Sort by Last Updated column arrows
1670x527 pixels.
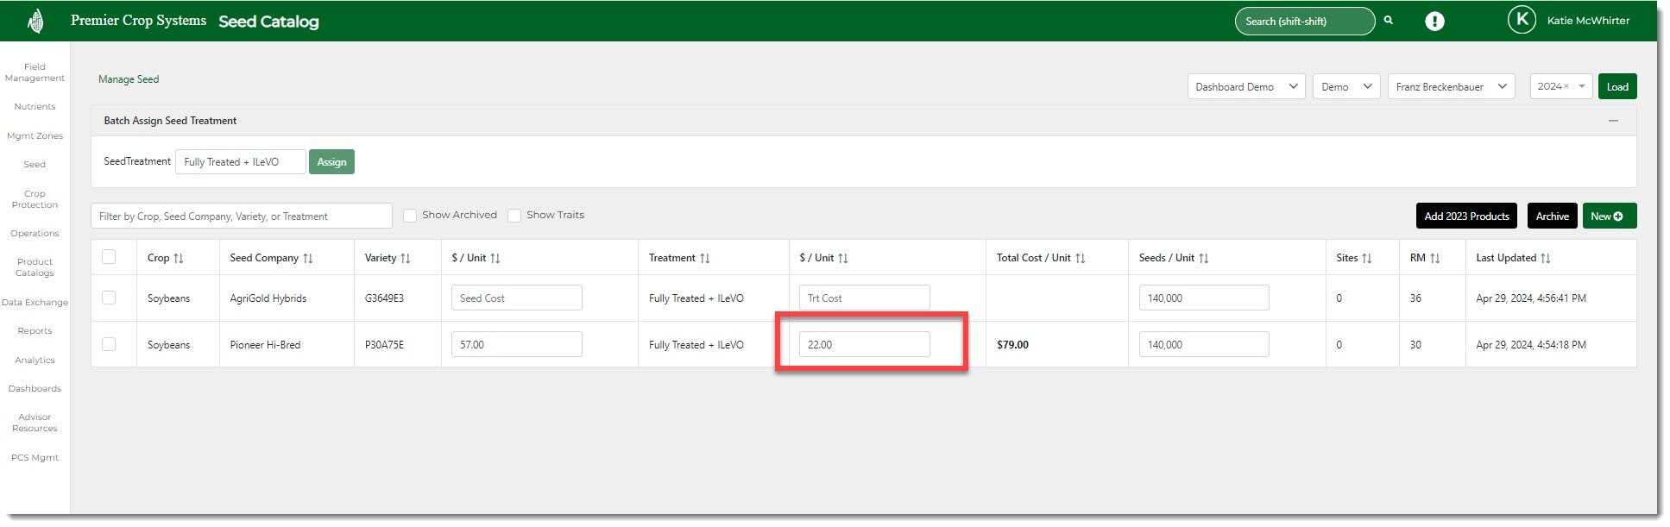1545,258
